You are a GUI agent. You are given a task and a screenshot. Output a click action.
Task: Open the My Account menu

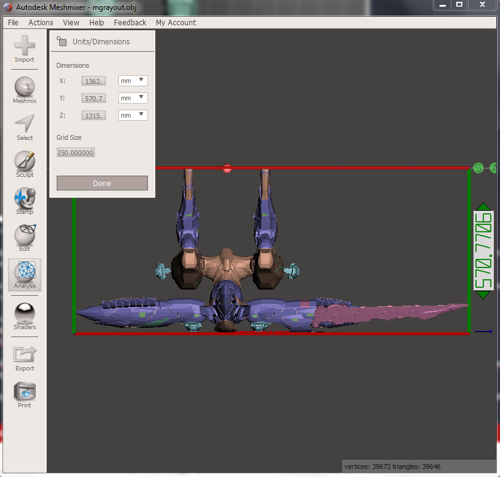click(x=176, y=23)
